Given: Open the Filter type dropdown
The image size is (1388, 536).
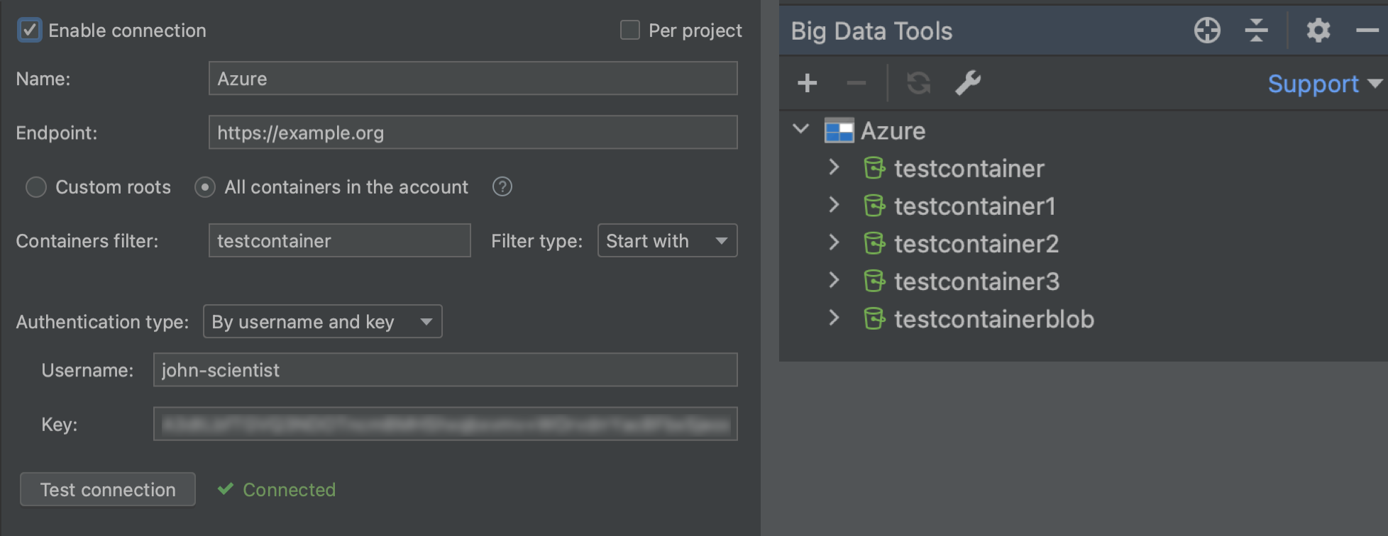Looking at the screenshot, I should tap(667, 240).
